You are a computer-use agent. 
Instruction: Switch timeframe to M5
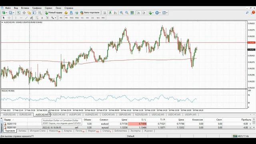[x=66, y=18]
